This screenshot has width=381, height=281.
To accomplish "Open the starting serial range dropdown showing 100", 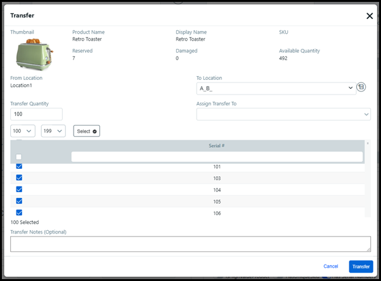I will [23, 131].
